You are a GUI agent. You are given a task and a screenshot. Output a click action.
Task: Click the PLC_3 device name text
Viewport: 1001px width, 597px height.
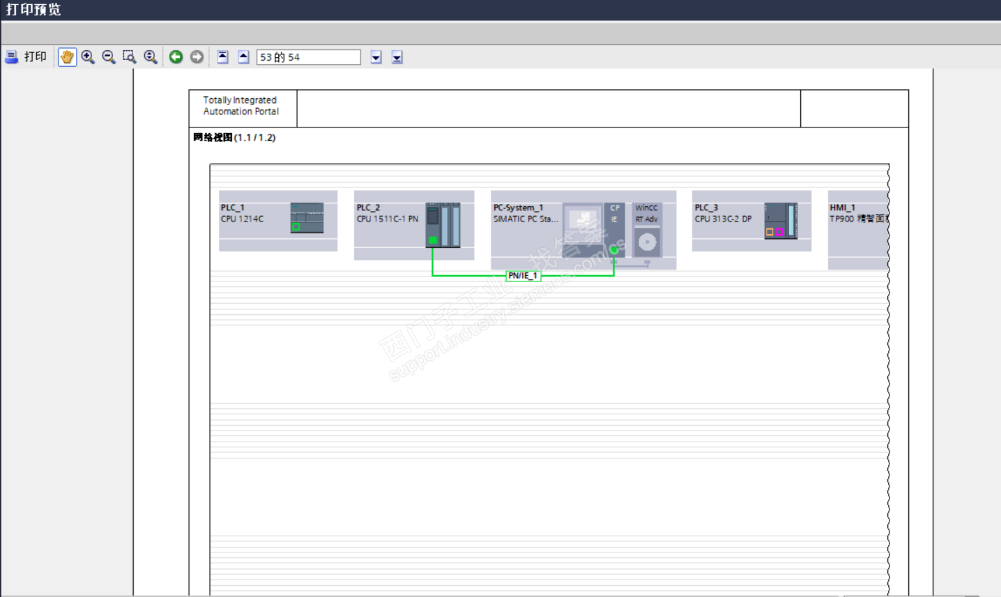(706, 208)
